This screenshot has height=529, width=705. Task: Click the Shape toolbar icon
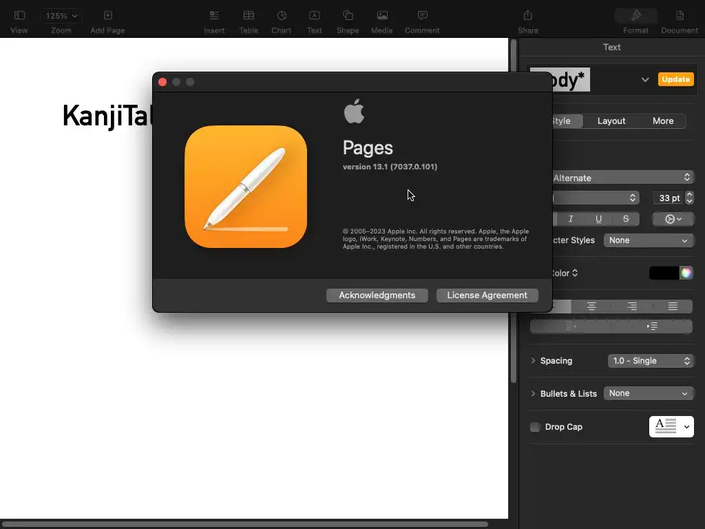click(348, 16)
